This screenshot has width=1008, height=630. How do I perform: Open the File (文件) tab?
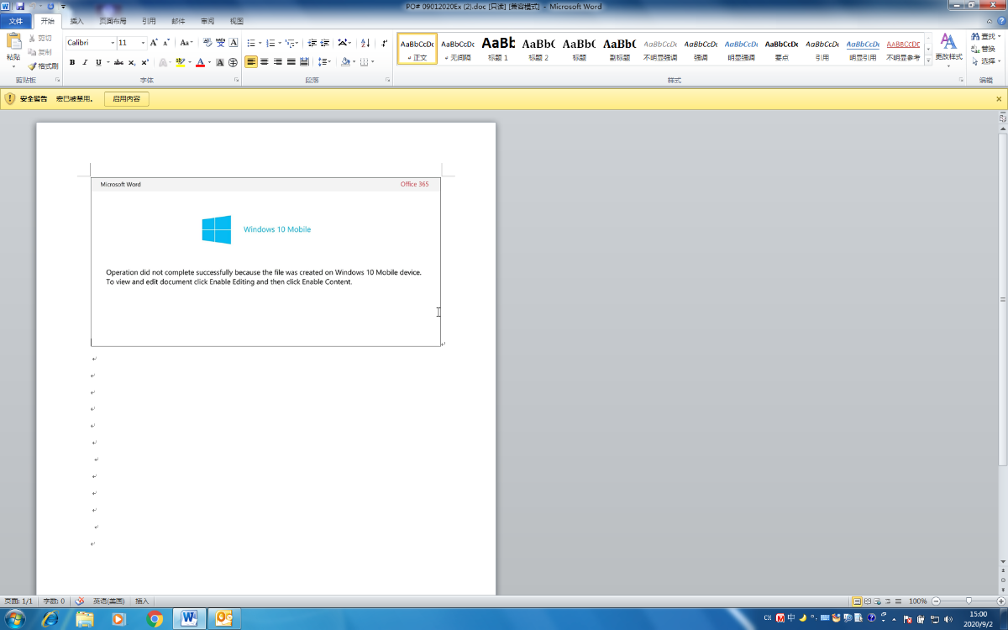(16, 20)
